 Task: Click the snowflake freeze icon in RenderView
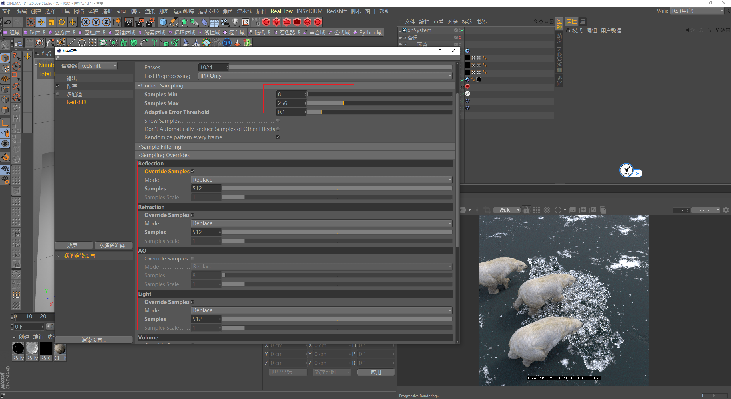click(x=547, y=210)
